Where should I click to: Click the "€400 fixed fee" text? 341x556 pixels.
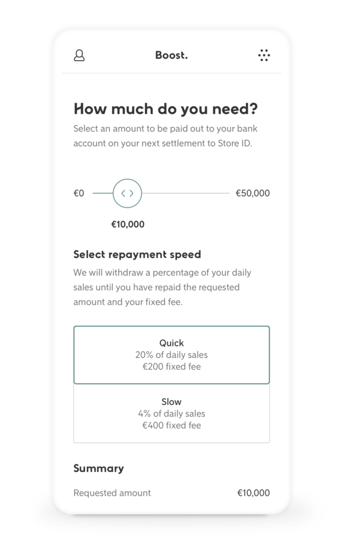pos(171,426)
